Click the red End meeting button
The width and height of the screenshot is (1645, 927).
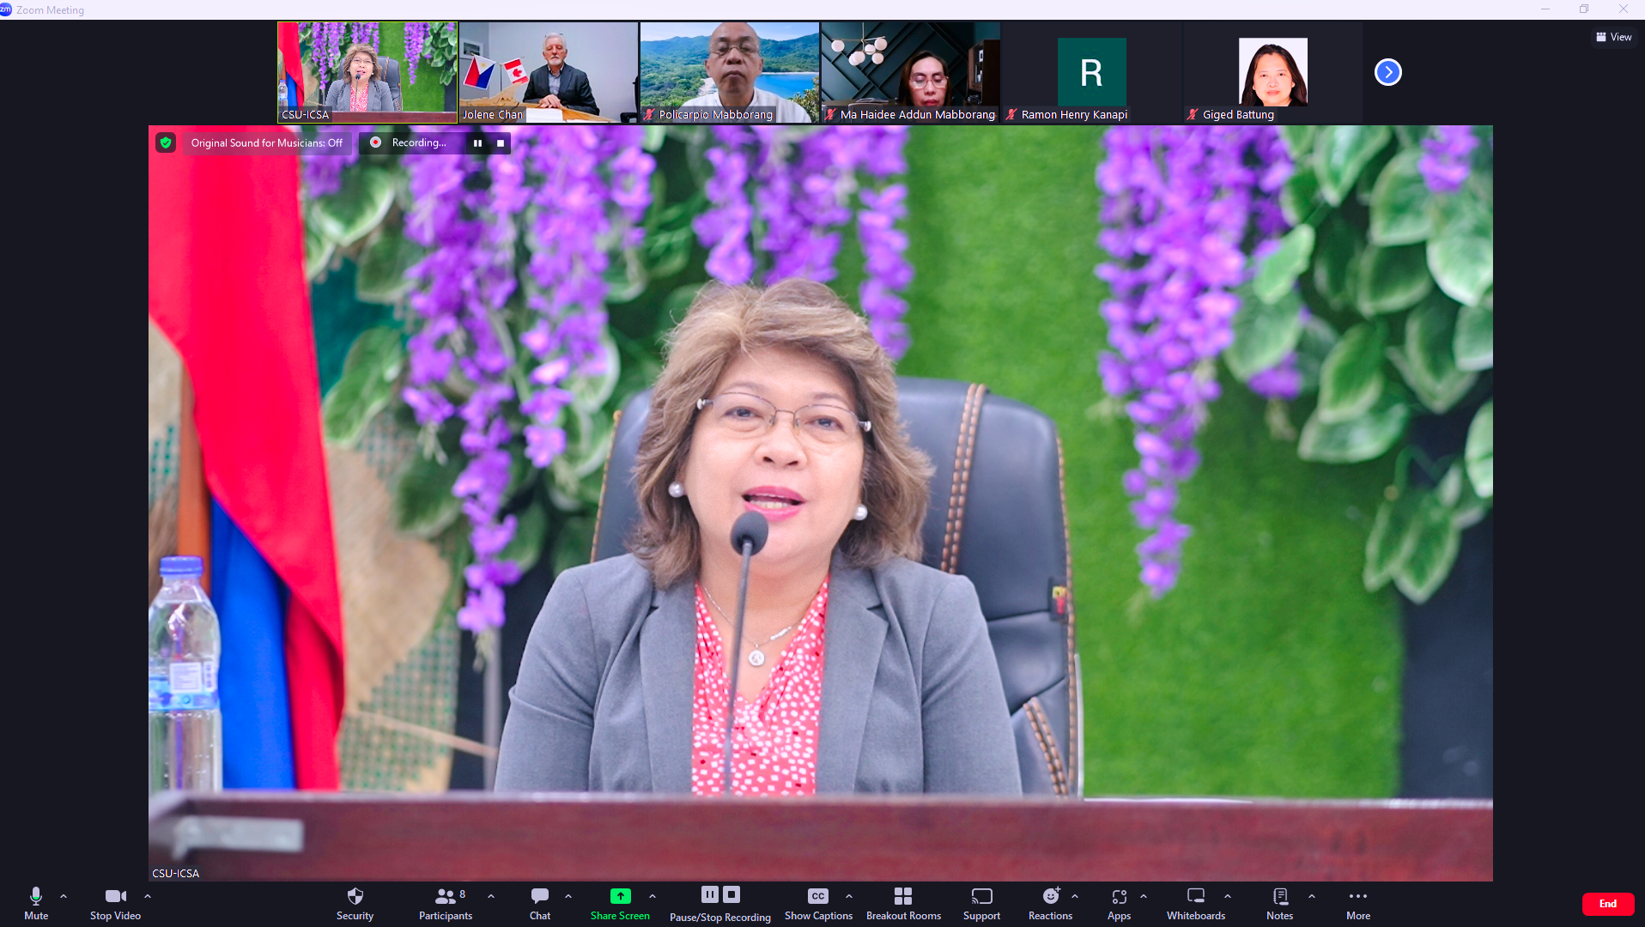[1607, 904]
